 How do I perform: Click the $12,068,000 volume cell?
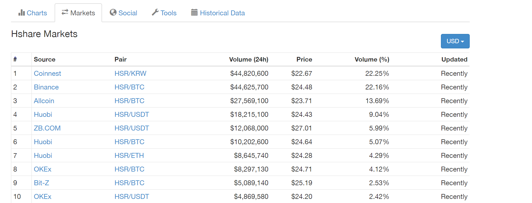click(x=249, y=128)
